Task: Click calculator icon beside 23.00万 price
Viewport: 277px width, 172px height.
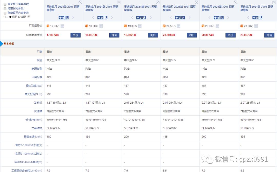Action: pyautogui.click(x=256, y=26)
